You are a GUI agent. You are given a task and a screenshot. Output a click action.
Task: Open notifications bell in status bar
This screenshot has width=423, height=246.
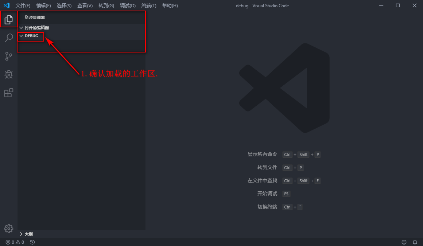[415, 242]
